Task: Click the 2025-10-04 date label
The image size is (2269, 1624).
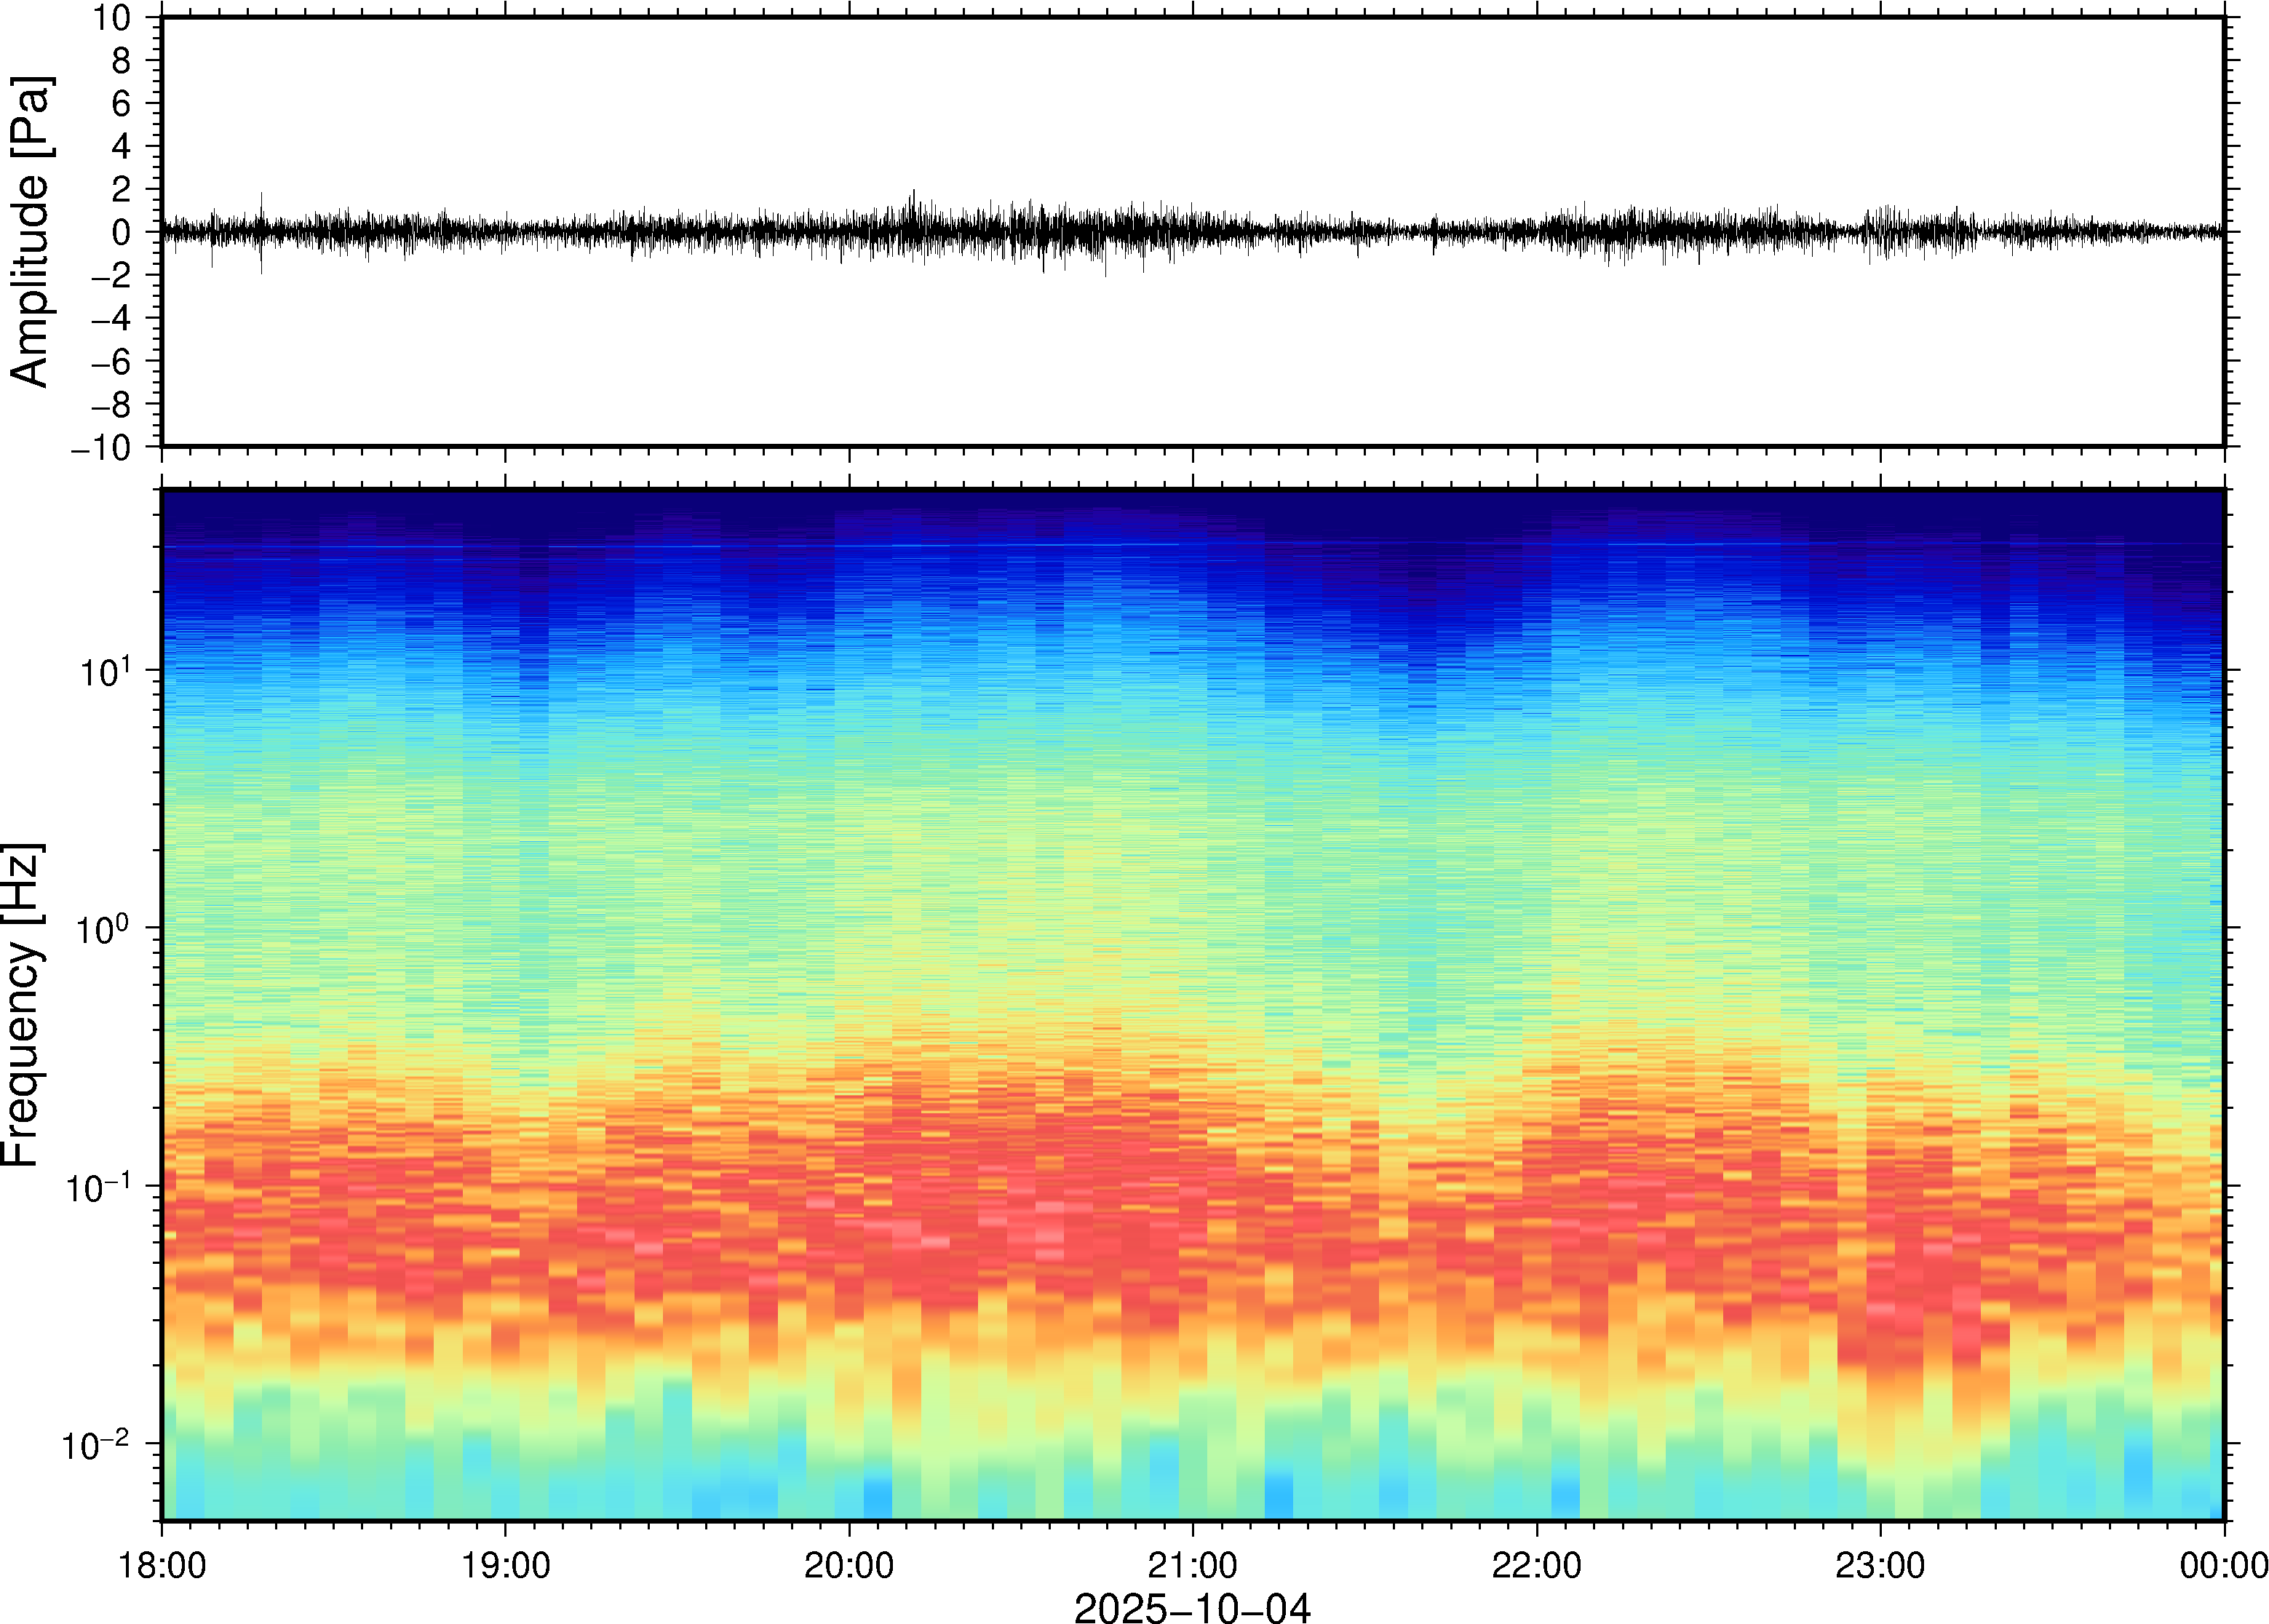Action: click(1192, 1608)
